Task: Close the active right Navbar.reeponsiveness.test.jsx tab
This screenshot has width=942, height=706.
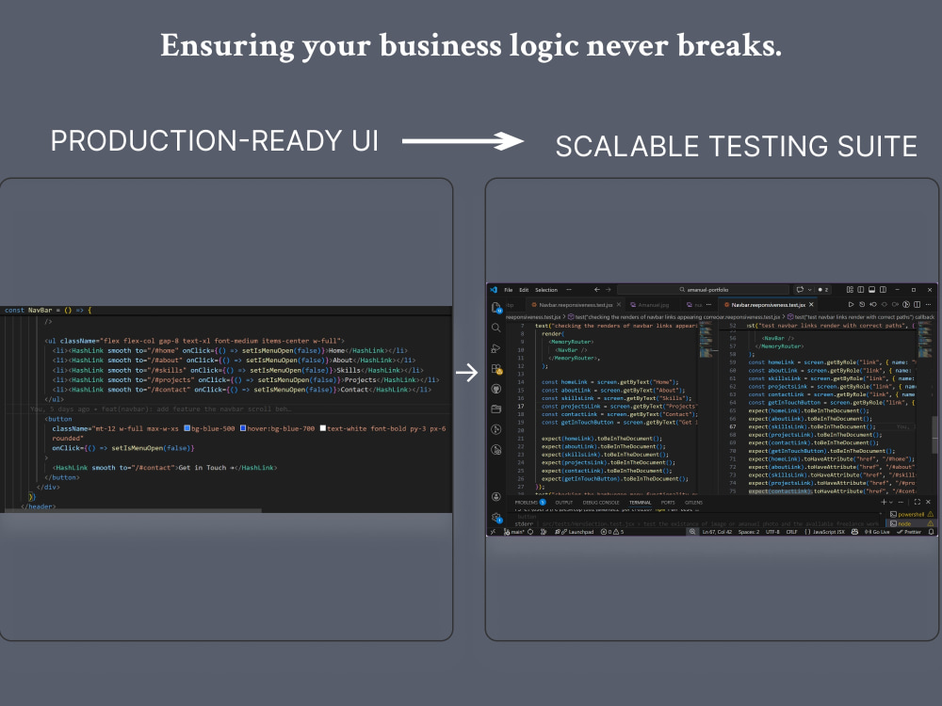Action: coord(811,304)
